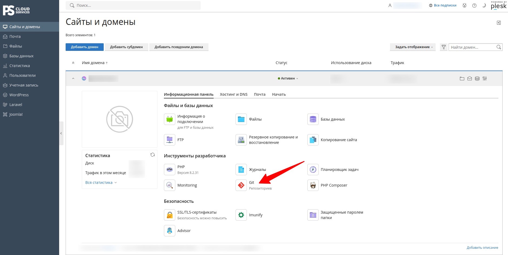This screenshot has width=508, height=255.
Task: Click the extensions icon beside help
Action: (x=465, y=5)
